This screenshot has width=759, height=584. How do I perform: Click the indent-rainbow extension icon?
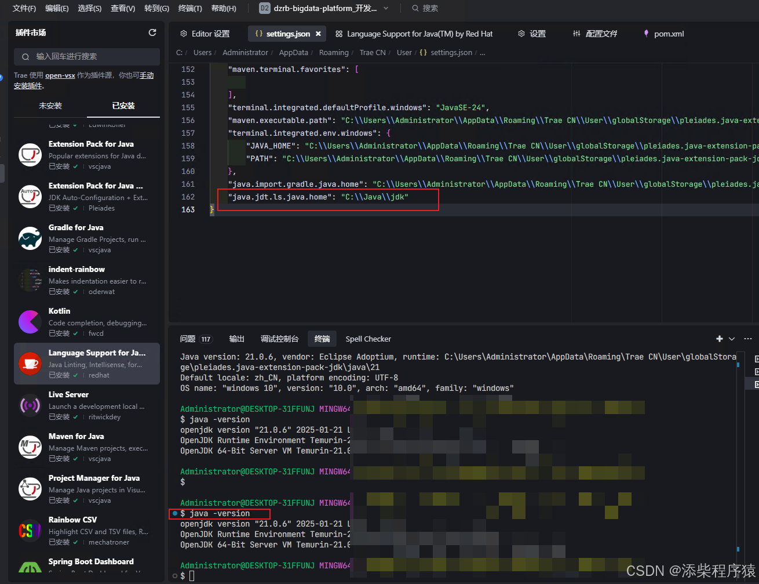pos(30,280)
